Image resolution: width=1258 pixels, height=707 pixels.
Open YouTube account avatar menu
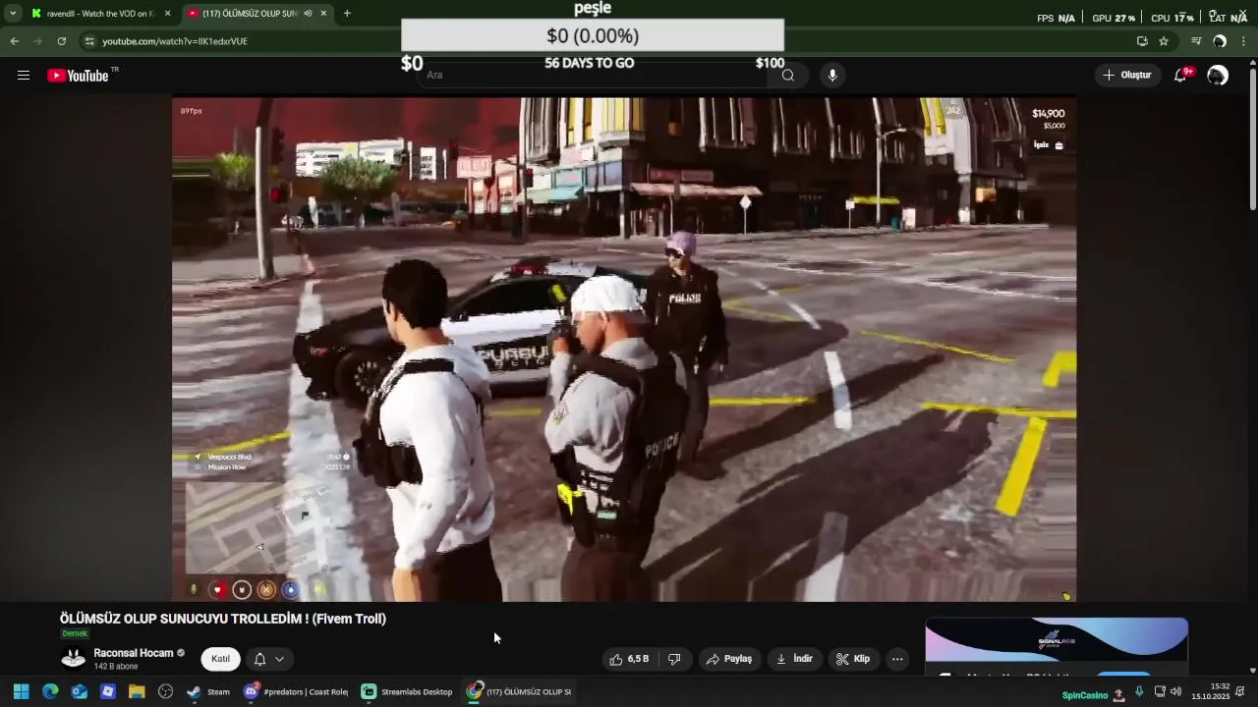(x=1218, y=76)
